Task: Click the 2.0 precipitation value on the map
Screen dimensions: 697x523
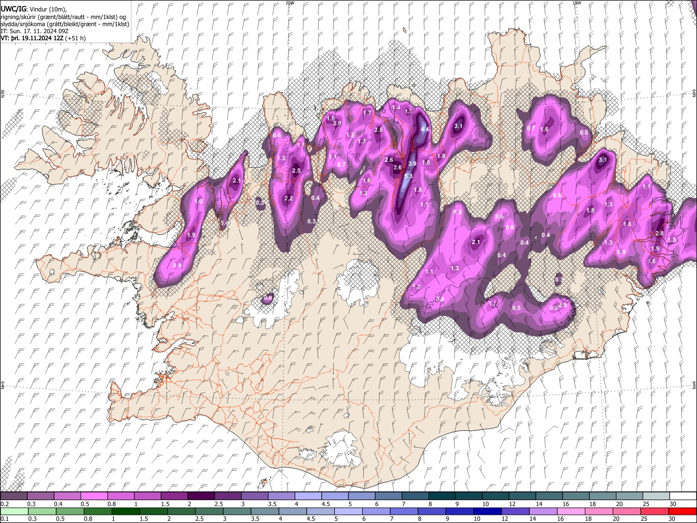Action: point(337,123)
